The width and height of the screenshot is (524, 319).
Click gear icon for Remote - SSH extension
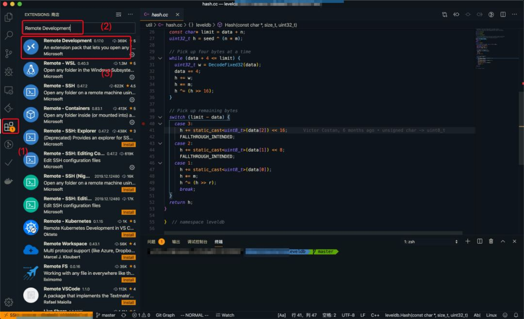tap(132, 100)
